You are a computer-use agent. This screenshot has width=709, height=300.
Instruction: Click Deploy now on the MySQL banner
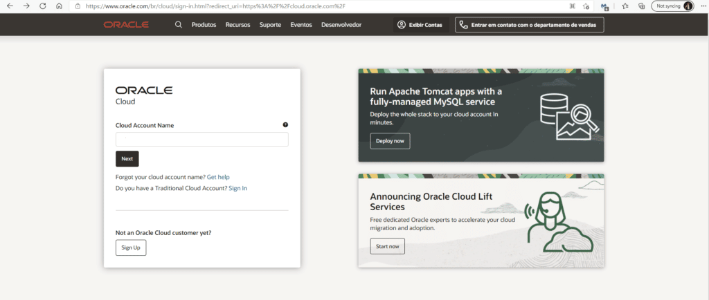(x=390, y=141)
